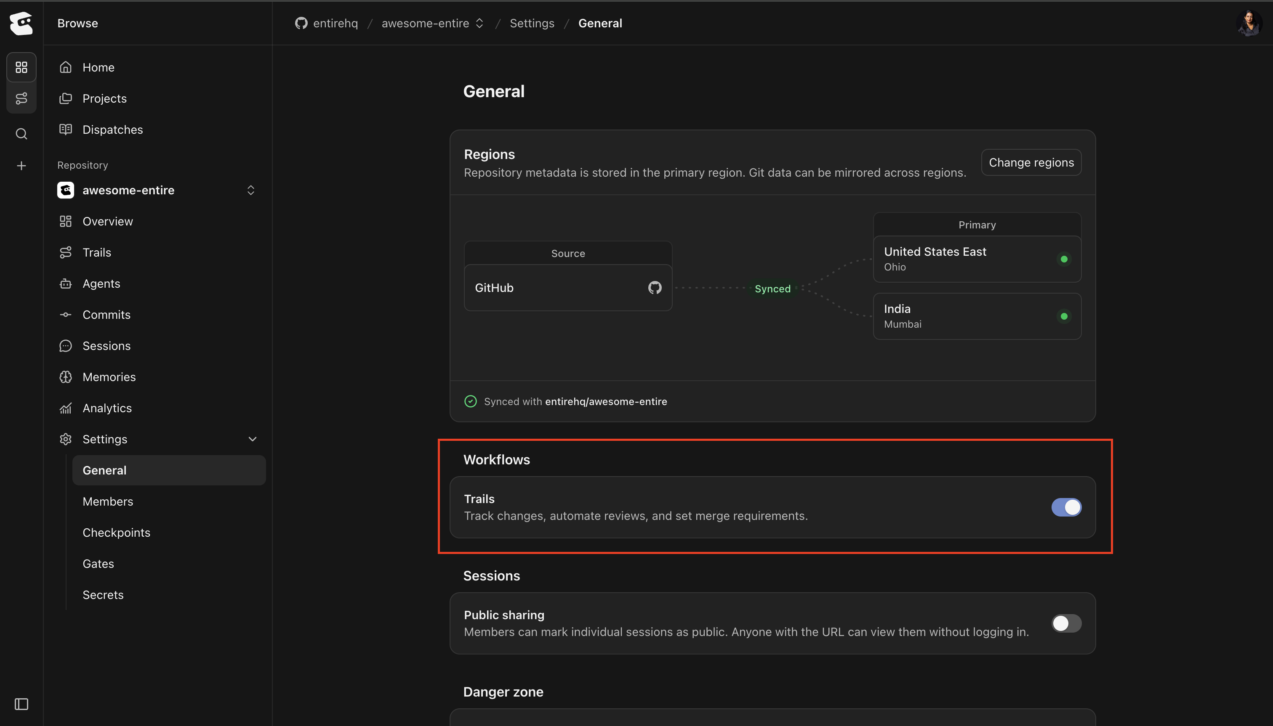Screen dimensions: 1273x726
Task: Open the Secrets settings page
Action: 169,595
